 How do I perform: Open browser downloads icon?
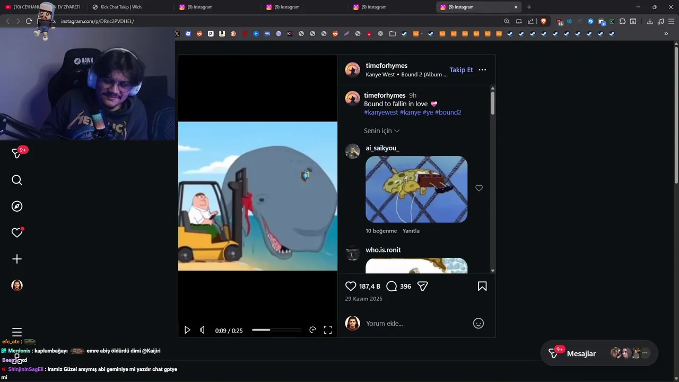coord(650,21)
